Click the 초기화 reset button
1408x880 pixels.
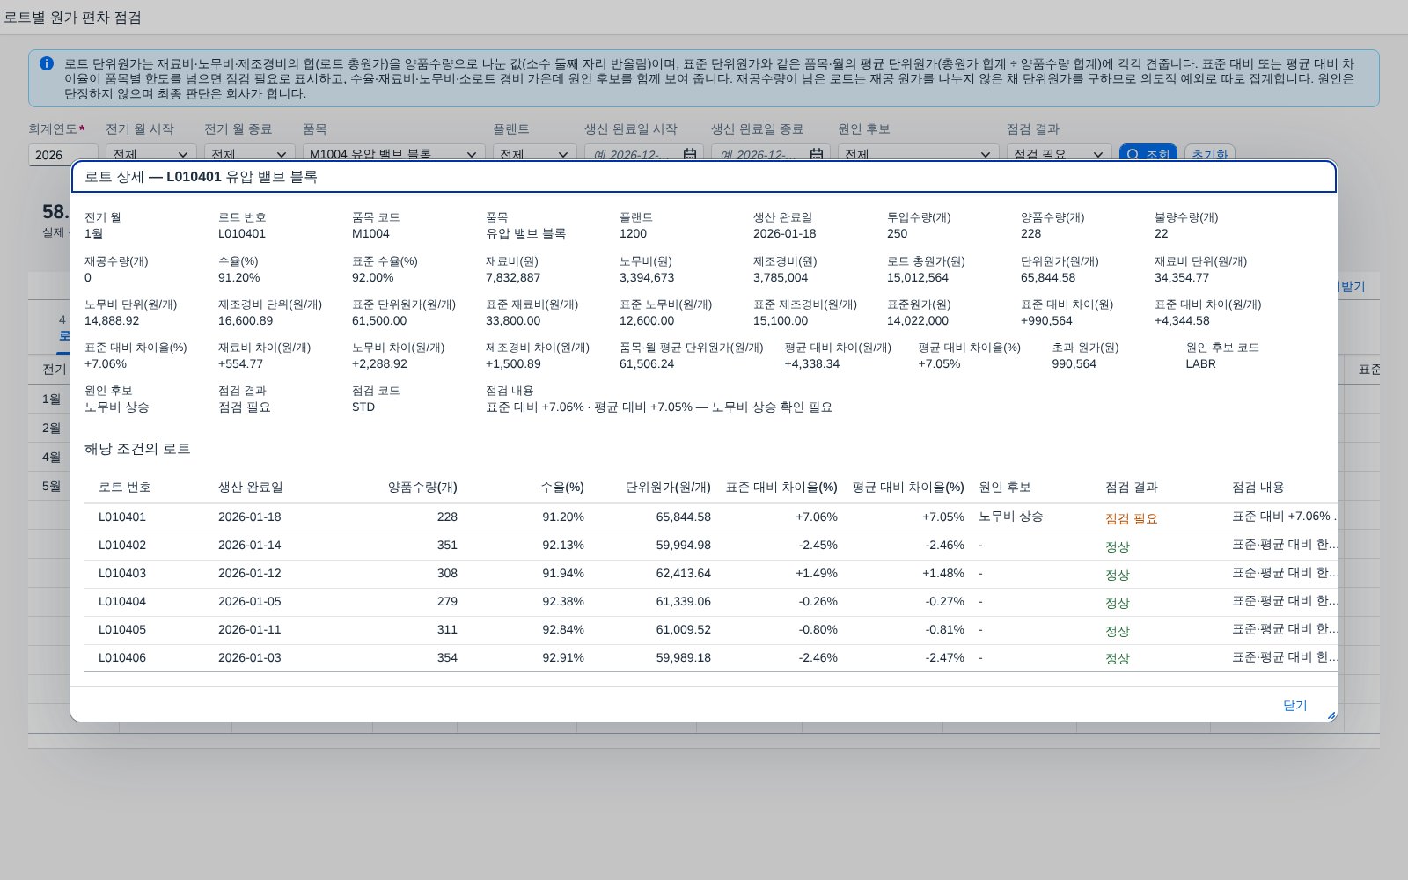point(1209,154)
